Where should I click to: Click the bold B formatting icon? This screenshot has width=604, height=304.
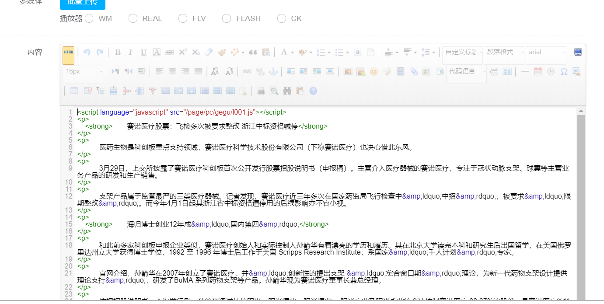pyautogui.click(x=118, y=52)
